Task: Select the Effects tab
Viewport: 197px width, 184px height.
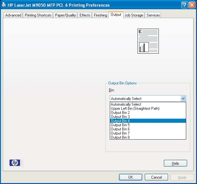Action: click(85, 15)
